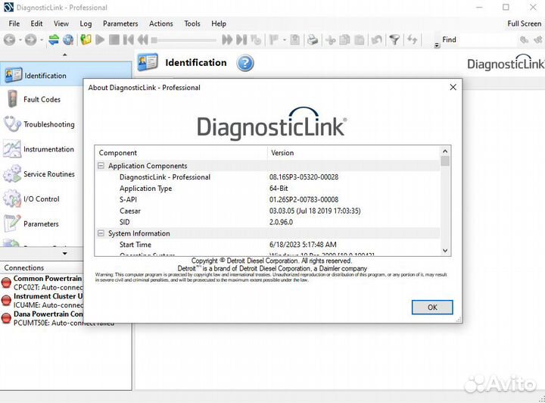Click the back navigation arrow icon
Screen dimensions: 545x403
[x=9, y=40]
